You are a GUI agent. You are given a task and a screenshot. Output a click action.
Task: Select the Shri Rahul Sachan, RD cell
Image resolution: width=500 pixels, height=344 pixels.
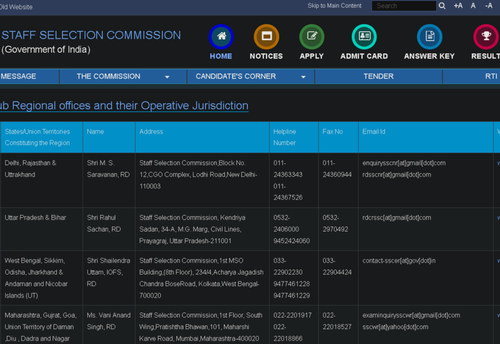click(x=109, y=229)
